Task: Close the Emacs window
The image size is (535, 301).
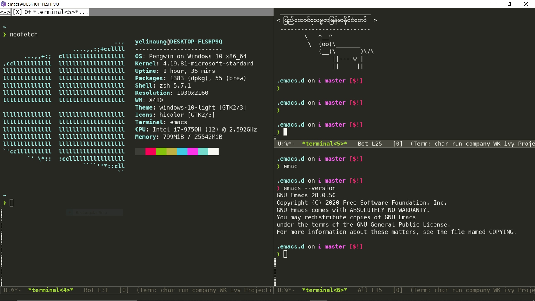Action: click(526, 4)
